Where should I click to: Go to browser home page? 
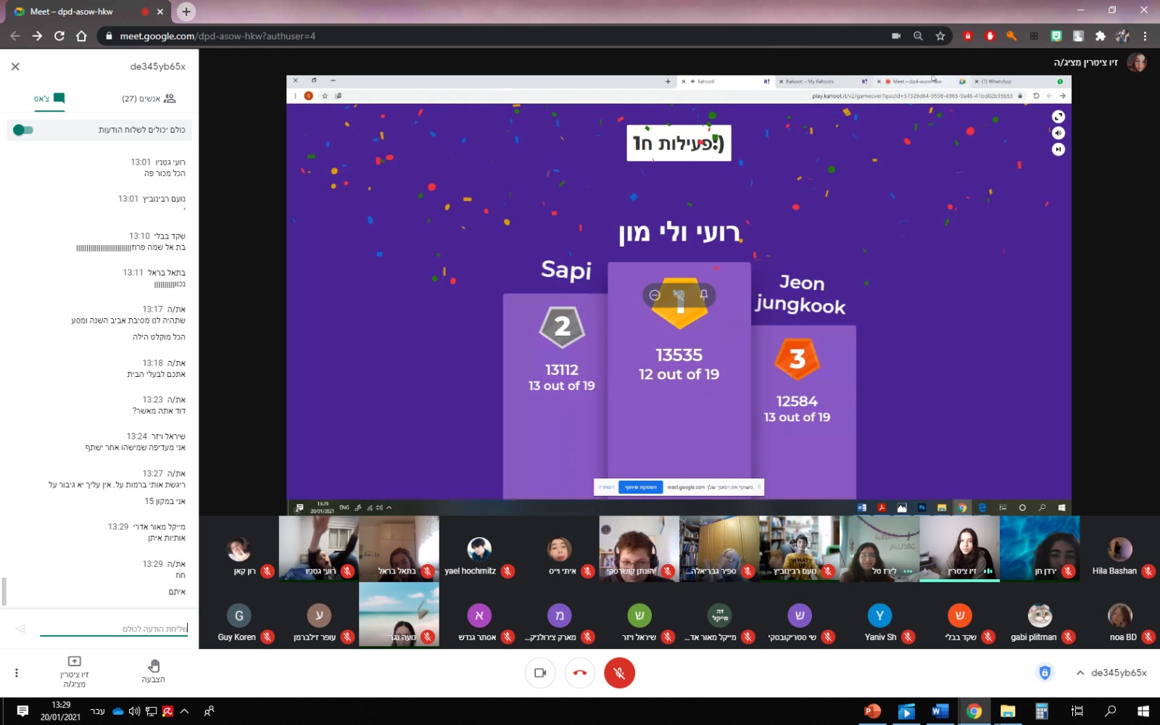(81, 36)
